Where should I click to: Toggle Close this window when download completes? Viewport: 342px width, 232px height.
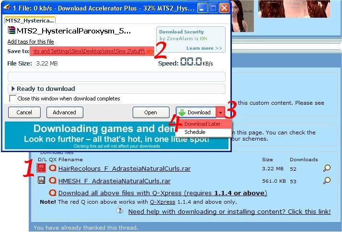click(x=12, y=98)
